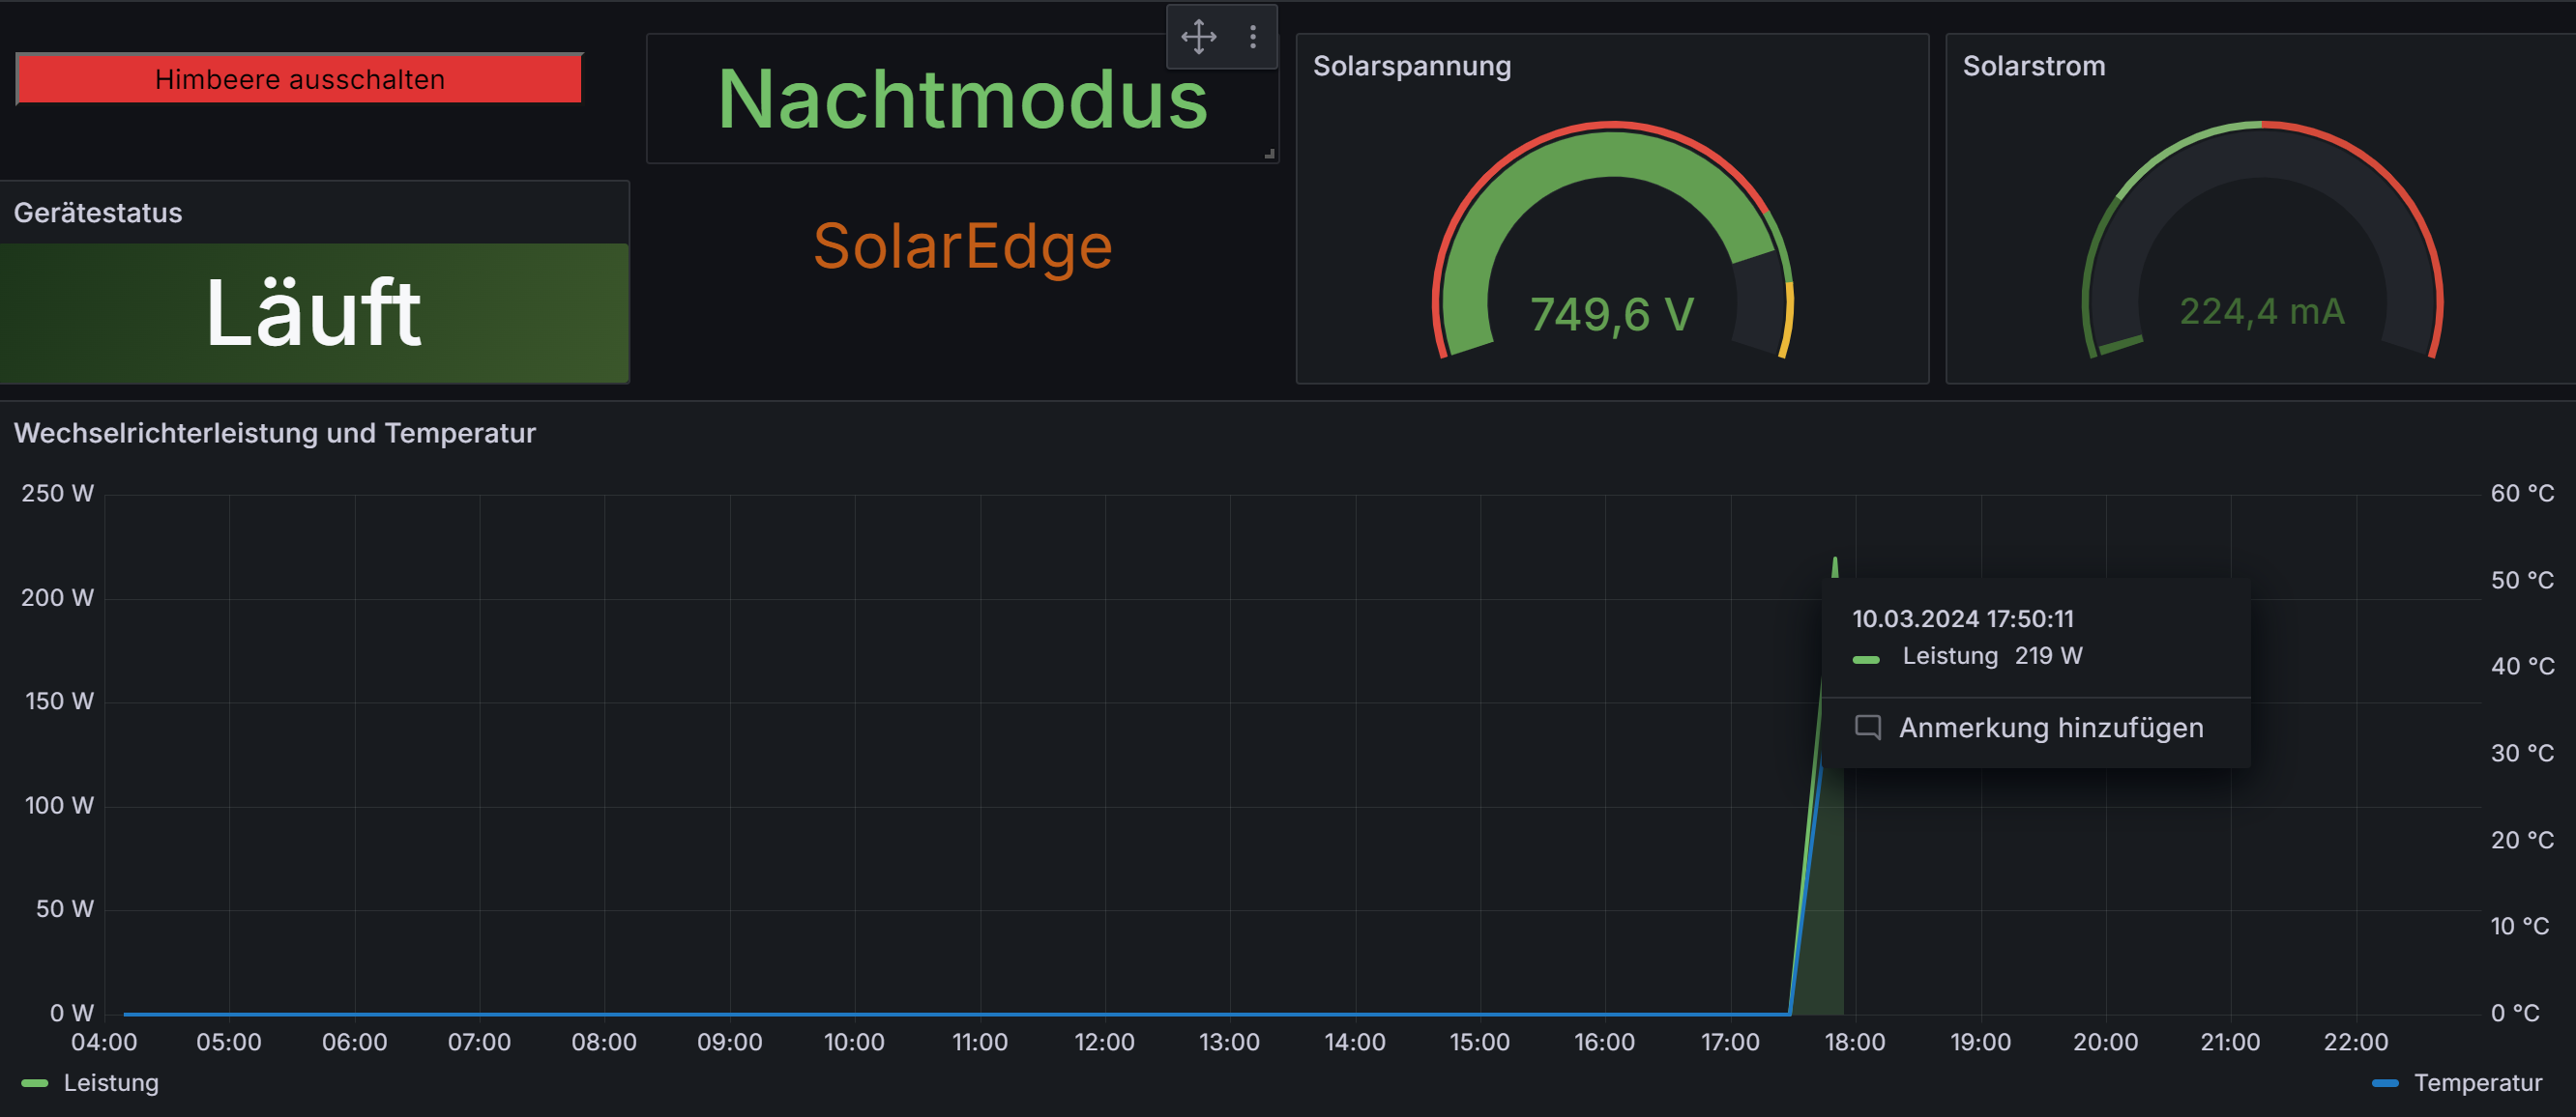Open the Gerätestatus panel title menu
2576x1117 pixels.
click(98, 213)
